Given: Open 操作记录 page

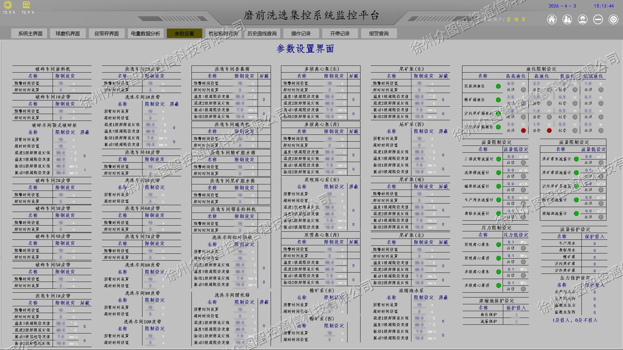Looking at the screenshot, I should click(x=301, y=33).
